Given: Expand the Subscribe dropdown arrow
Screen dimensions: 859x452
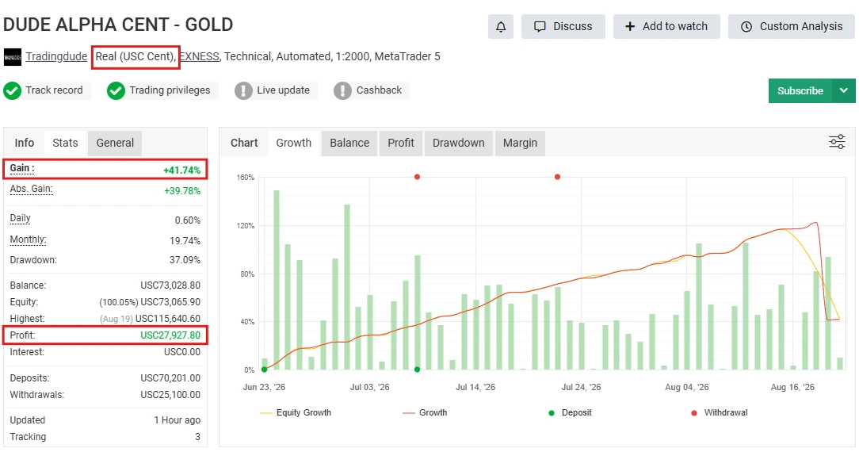Looking at the screenshot, I should pos(844,90).
